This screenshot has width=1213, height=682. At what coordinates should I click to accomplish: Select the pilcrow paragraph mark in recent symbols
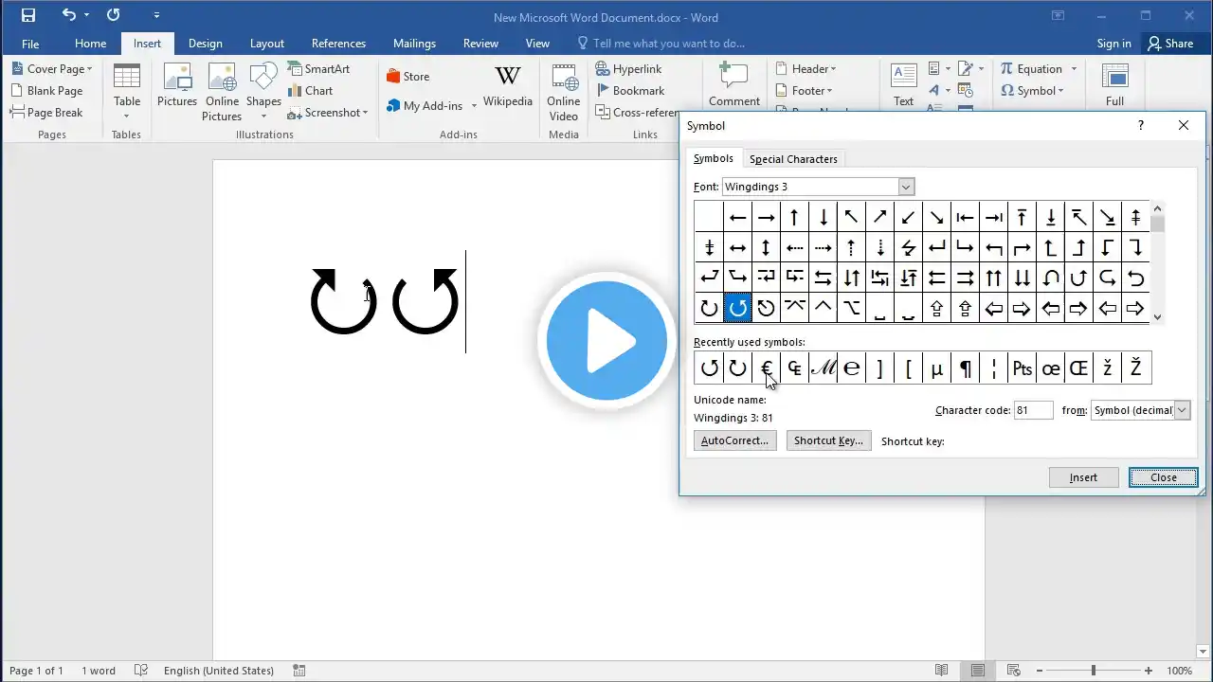click(x=965, y=368)
